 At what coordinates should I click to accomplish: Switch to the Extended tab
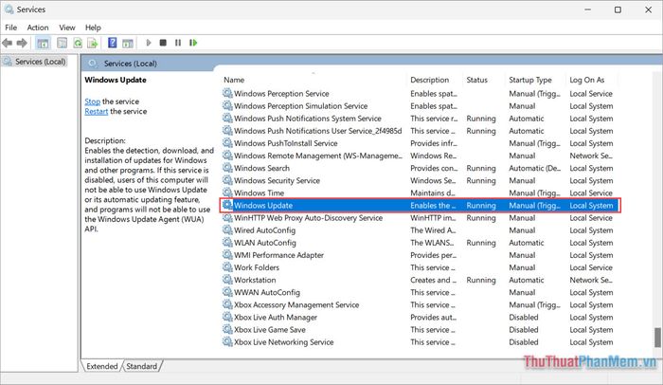point(102,366)
